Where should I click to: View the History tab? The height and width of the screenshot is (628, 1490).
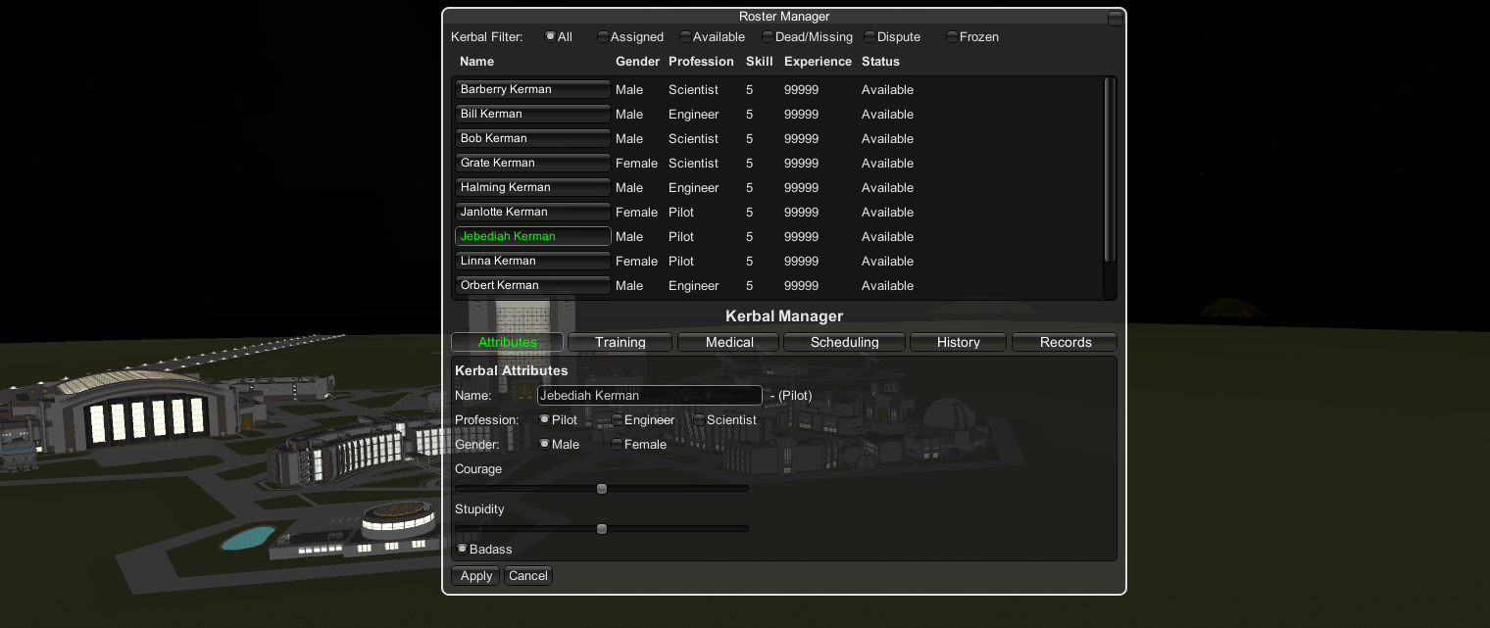coord(958,342)
